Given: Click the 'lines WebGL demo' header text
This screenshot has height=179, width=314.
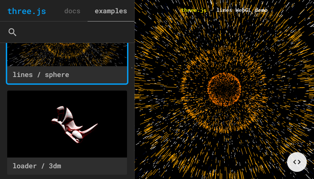Looking at the screenshot, I should 242,10.
